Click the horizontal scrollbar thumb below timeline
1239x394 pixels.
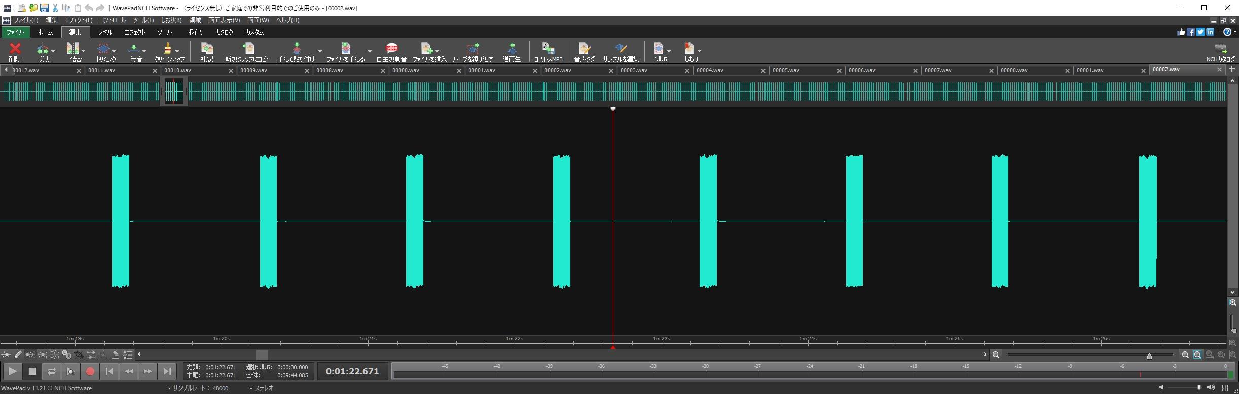(262, 354)
